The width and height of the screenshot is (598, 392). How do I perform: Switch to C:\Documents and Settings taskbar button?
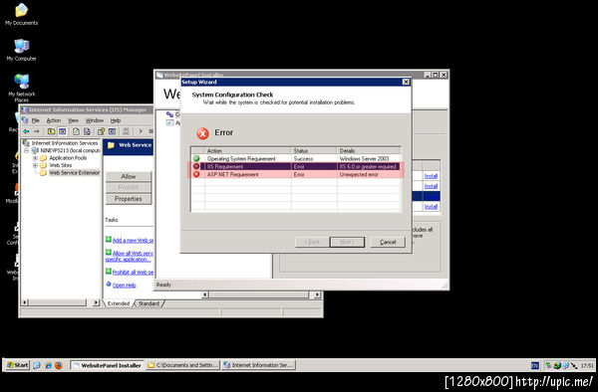coord(182,365)
